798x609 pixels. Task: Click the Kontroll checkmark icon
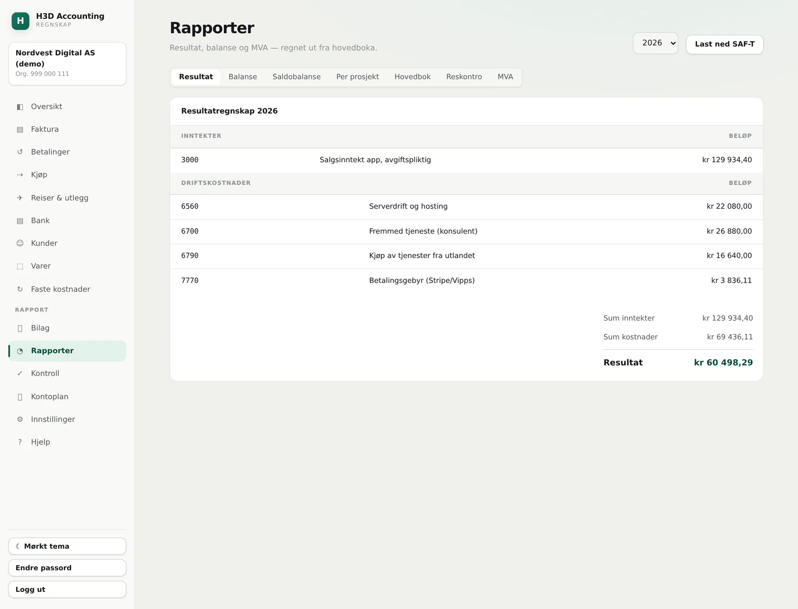point(20,374)
